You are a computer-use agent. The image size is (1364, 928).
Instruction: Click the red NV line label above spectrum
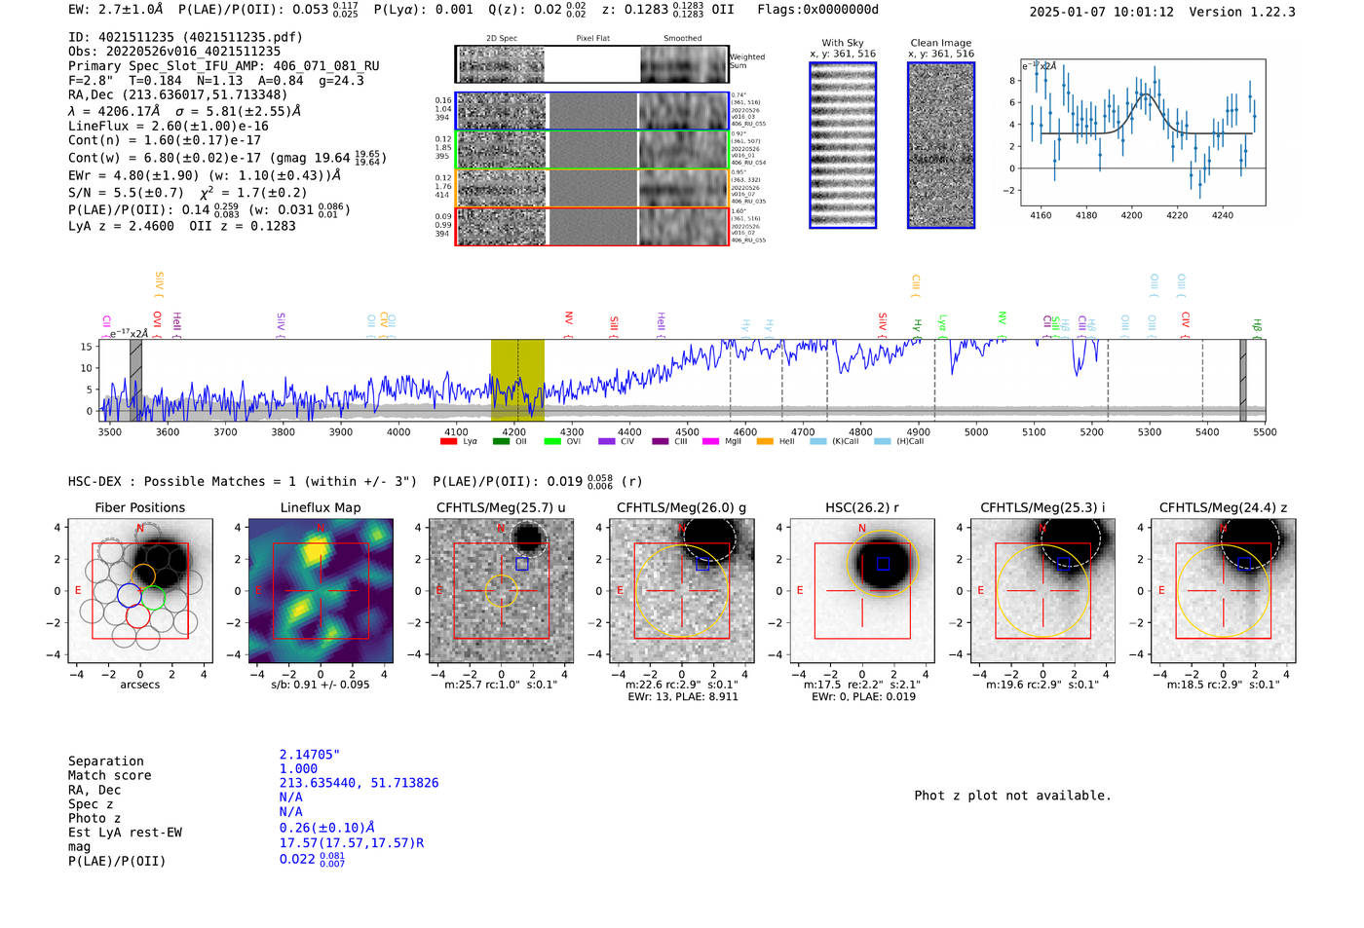(569, 325)
